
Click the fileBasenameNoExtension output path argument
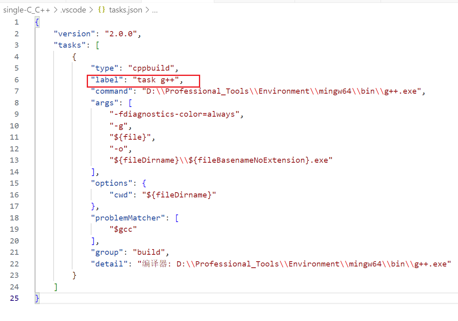tap(221, 160)
